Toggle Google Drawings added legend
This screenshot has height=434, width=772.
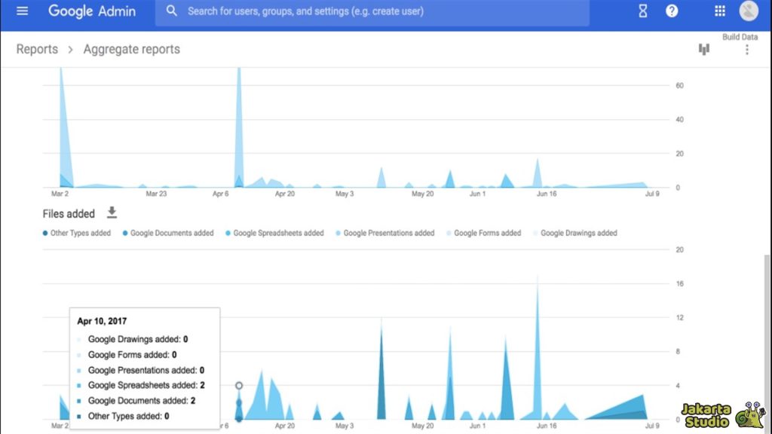point(575,234)
